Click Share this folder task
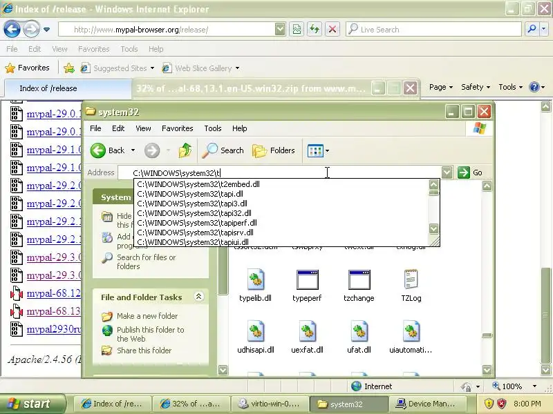Image resolution: width=553 pixels, height=414 pixels. click(144, 351)
